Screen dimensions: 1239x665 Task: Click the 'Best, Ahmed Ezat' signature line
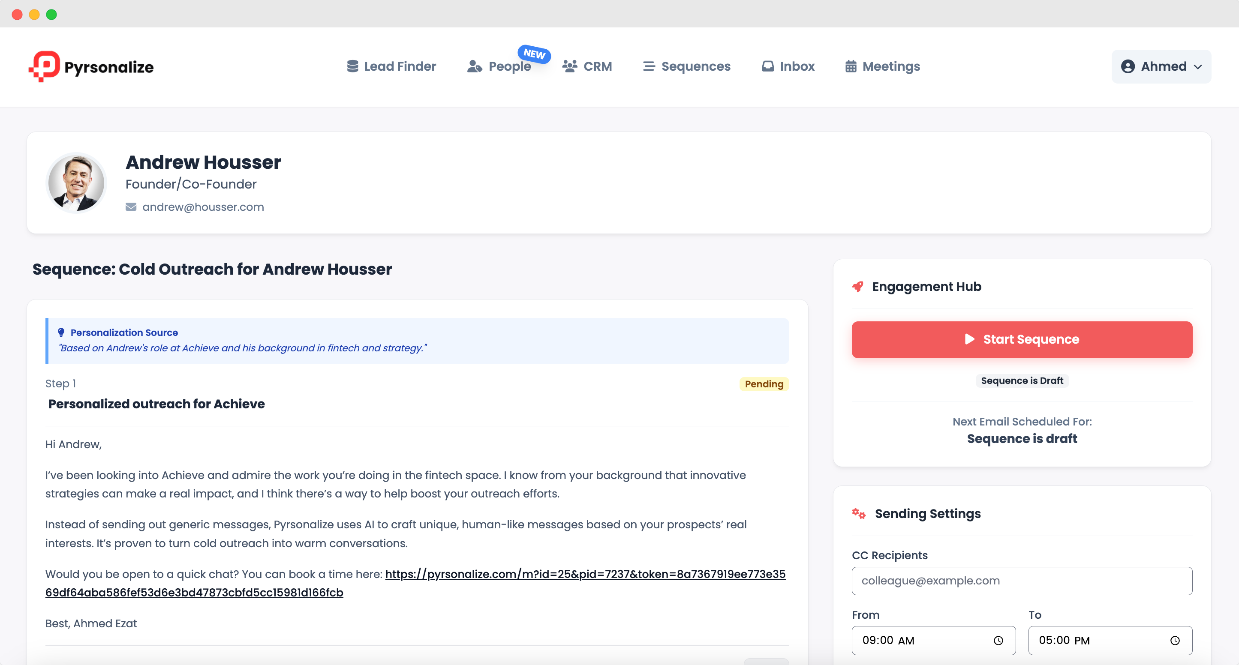pos(91,623)
